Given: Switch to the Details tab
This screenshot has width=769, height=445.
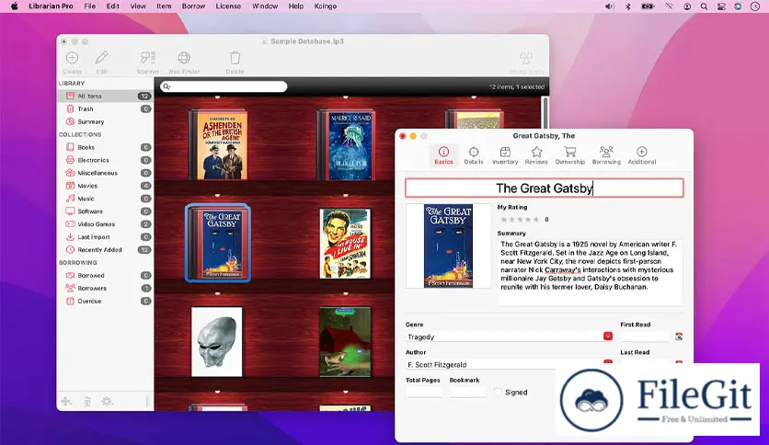Looking at the screenshot, I should point(474,155).
